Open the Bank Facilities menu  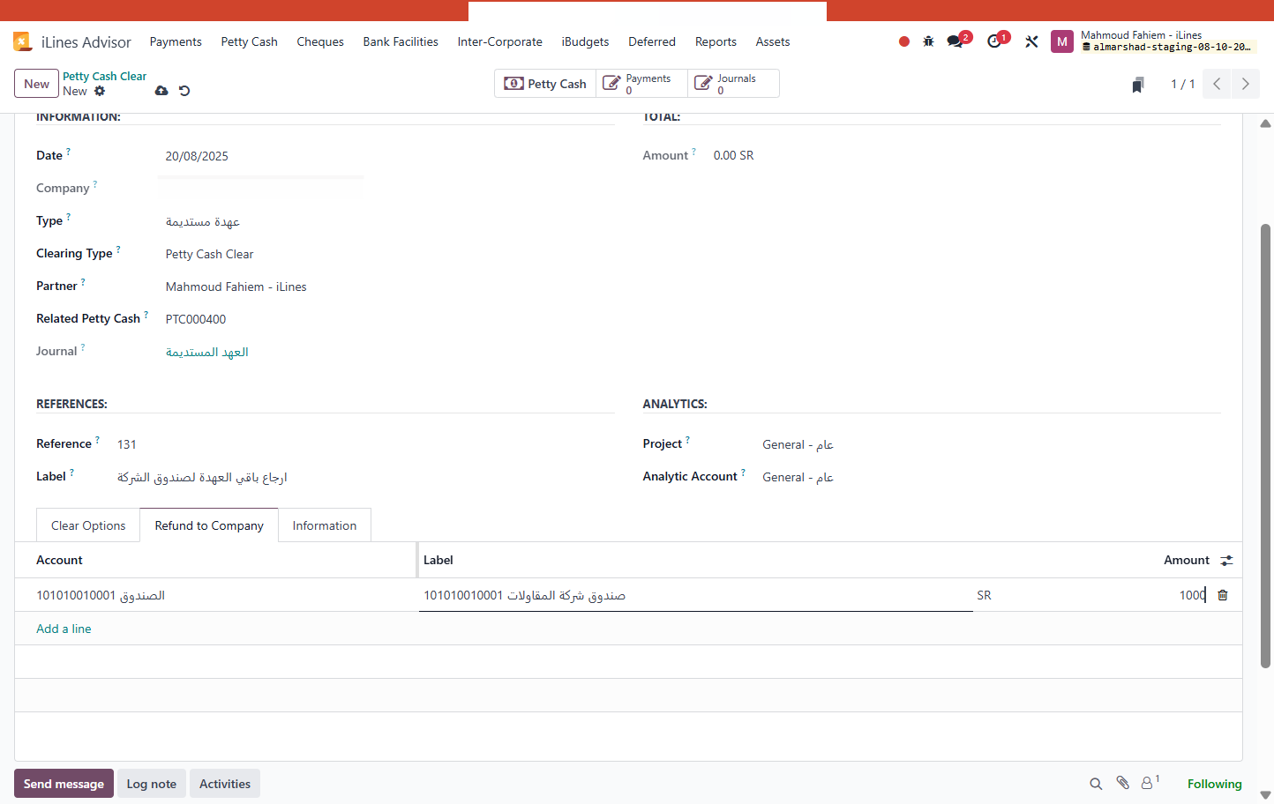tap(401, 41)
